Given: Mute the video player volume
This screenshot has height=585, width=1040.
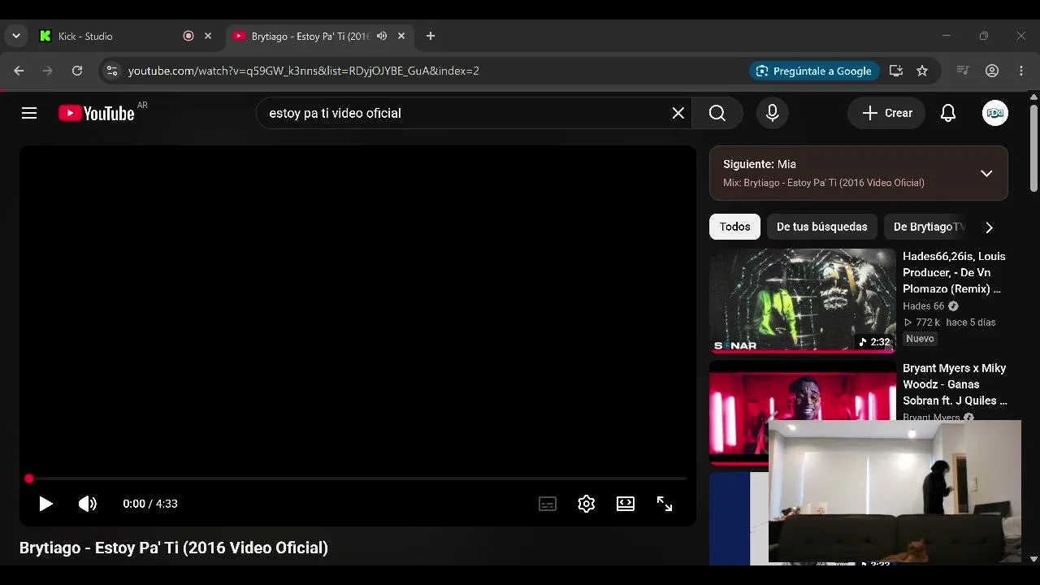Looking at the screenshot, I should pyautogui.click(x=88, y=504).
